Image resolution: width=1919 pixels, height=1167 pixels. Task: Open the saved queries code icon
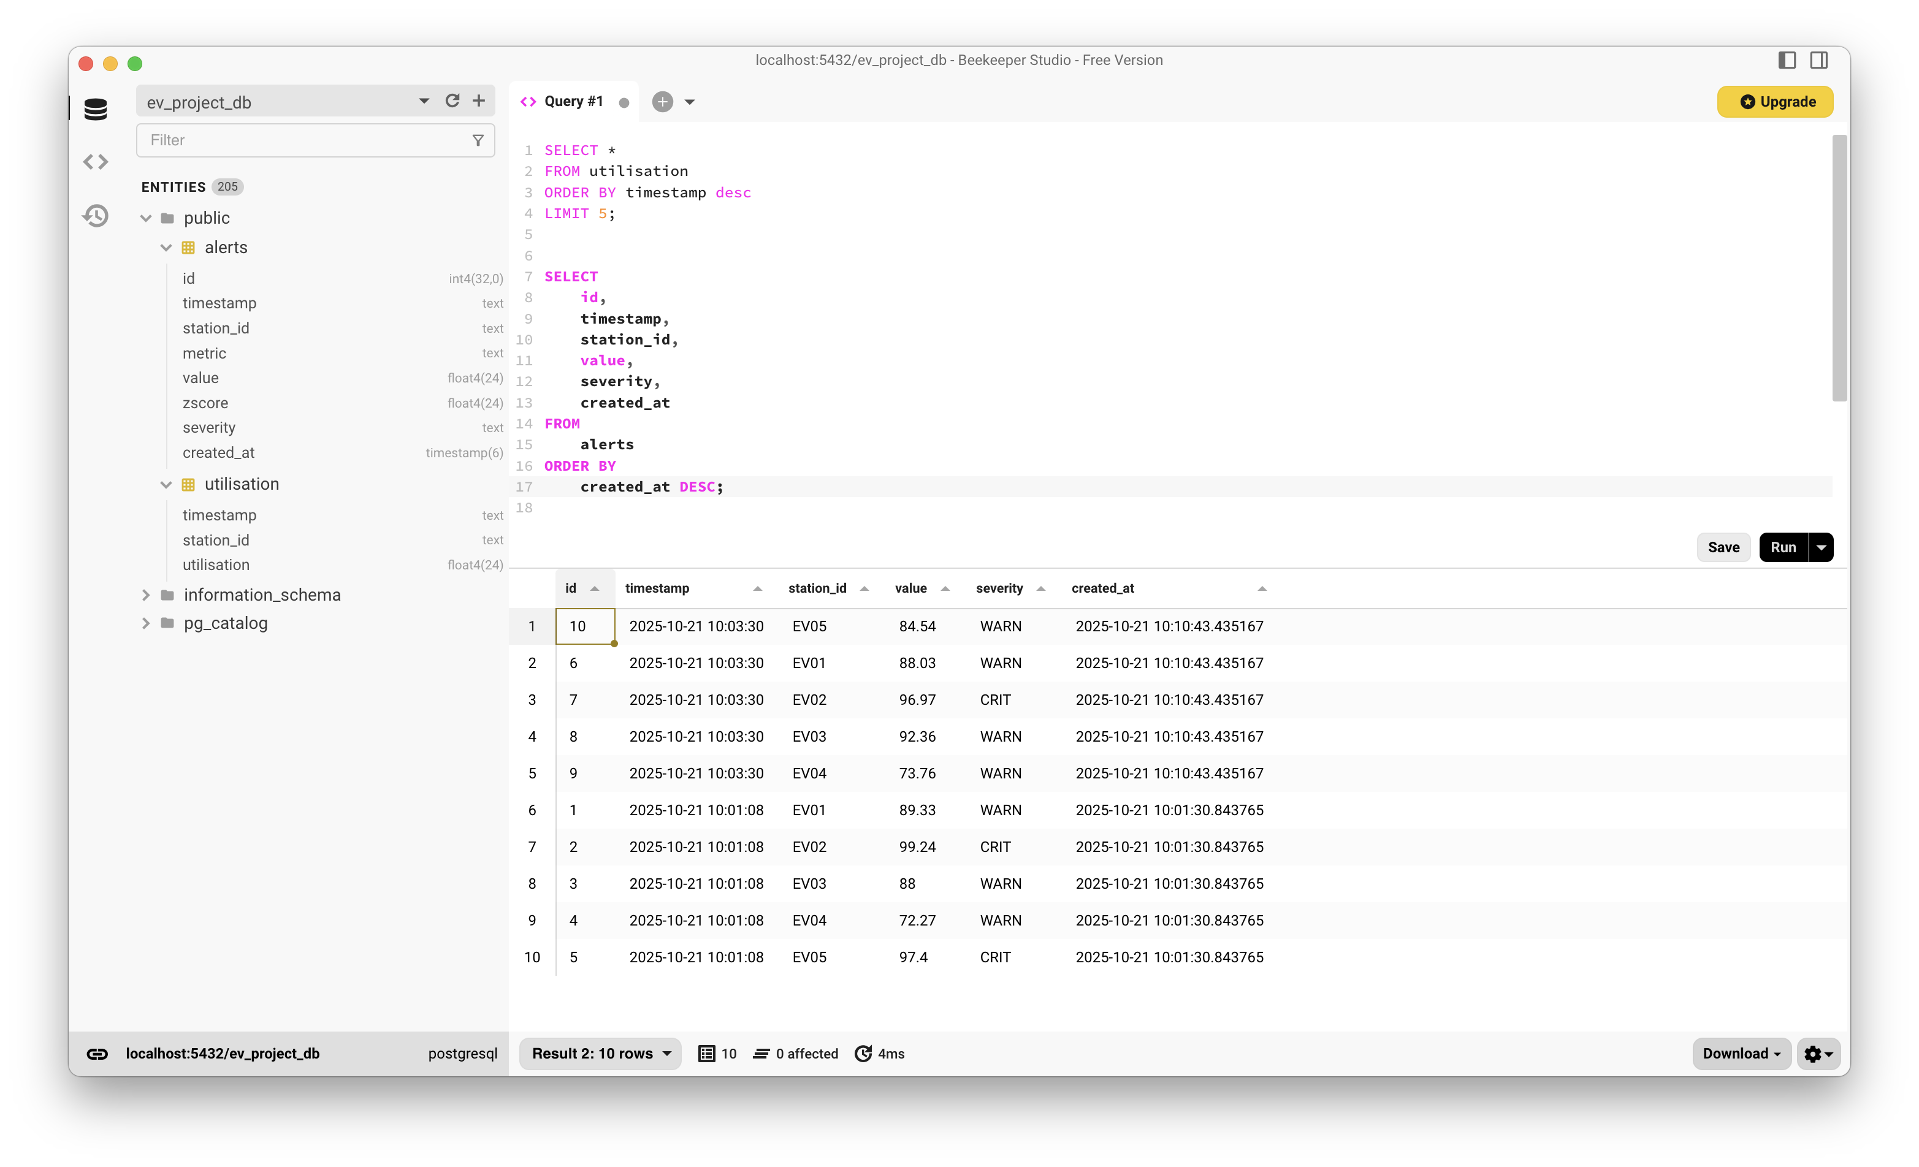[96, 162]
